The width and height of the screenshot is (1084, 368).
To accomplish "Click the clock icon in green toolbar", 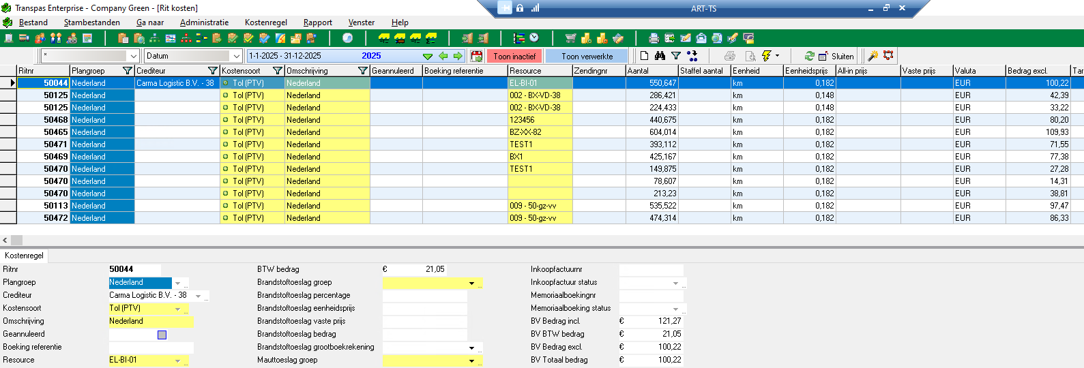I will click(534, 38).
